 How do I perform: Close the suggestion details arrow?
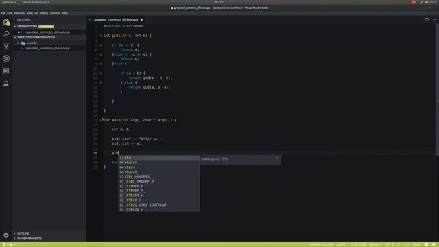(x=277, y=158)
